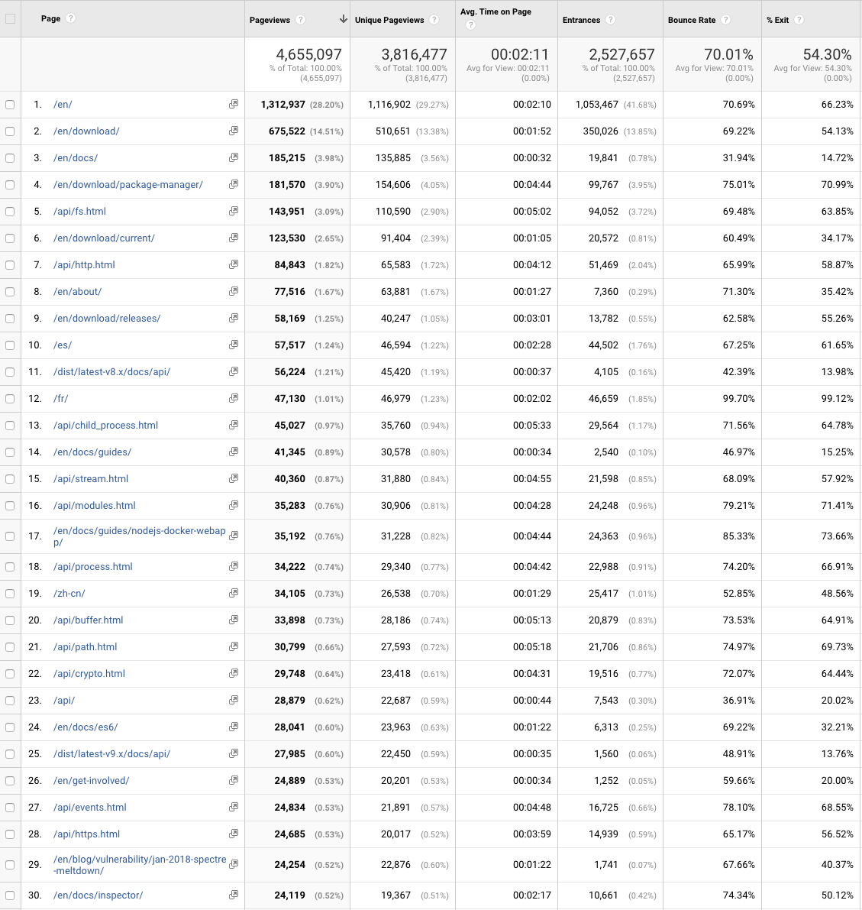Sort by Avg. Time on Page header
The image size is (862, 910).
click(x=496, y=11)
